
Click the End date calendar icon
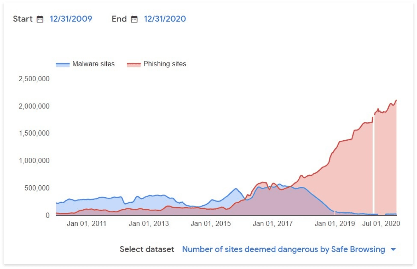[134, 19]
